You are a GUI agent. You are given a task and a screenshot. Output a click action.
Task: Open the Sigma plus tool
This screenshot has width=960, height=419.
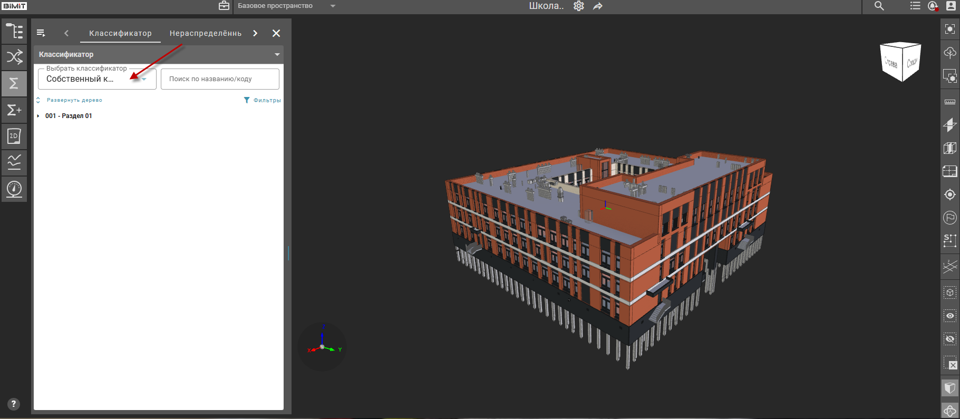point(14,110)
